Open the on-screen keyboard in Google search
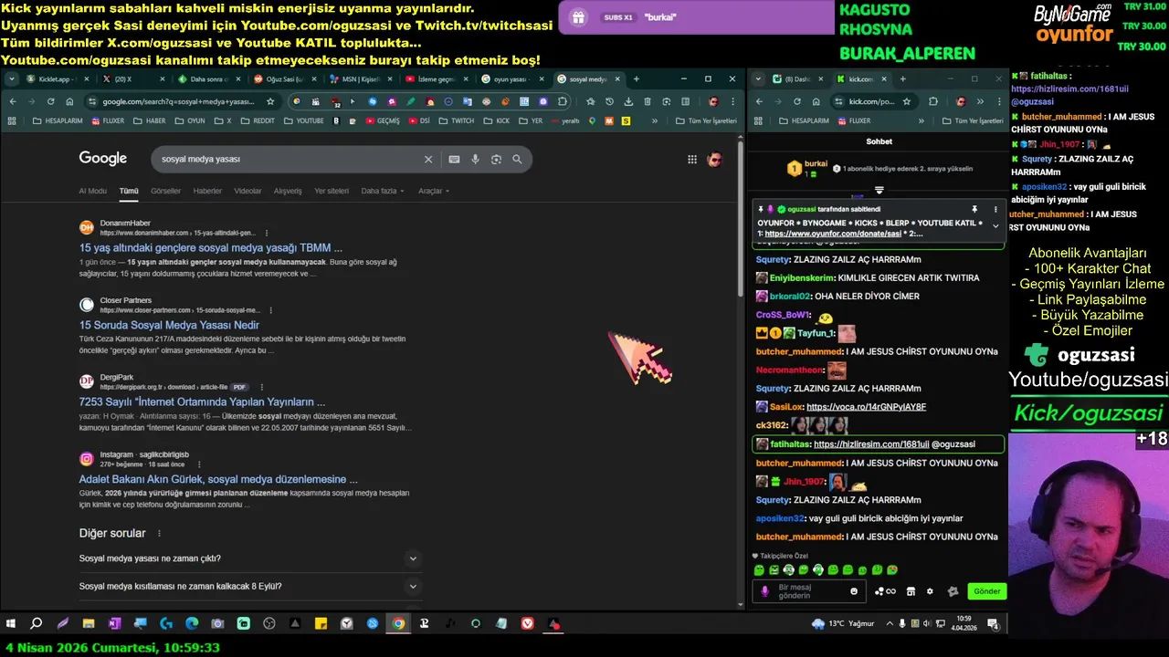This screenshot has width=1169, height=657. pos(454,159)
